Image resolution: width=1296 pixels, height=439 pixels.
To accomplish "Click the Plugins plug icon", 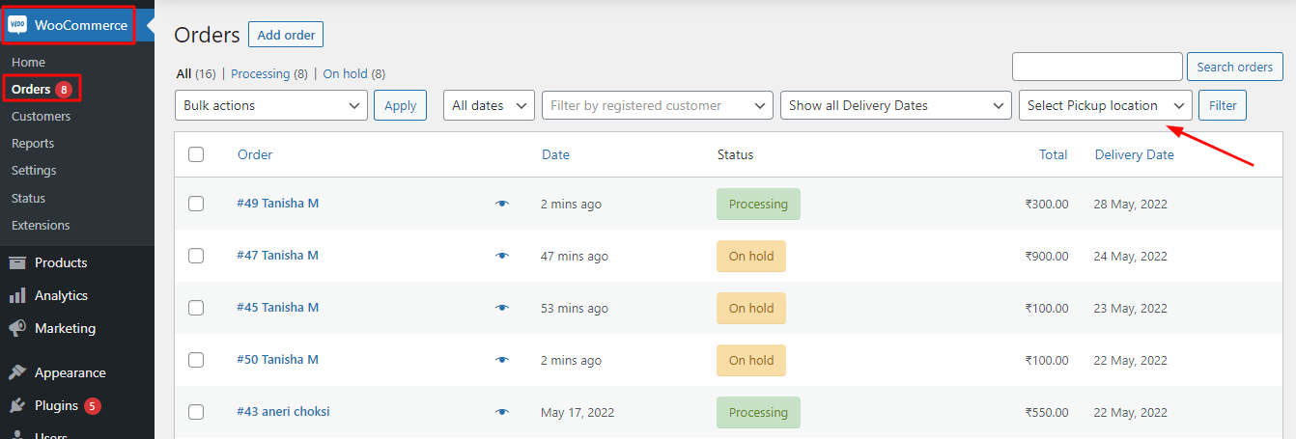I will (x=17, y=406).
